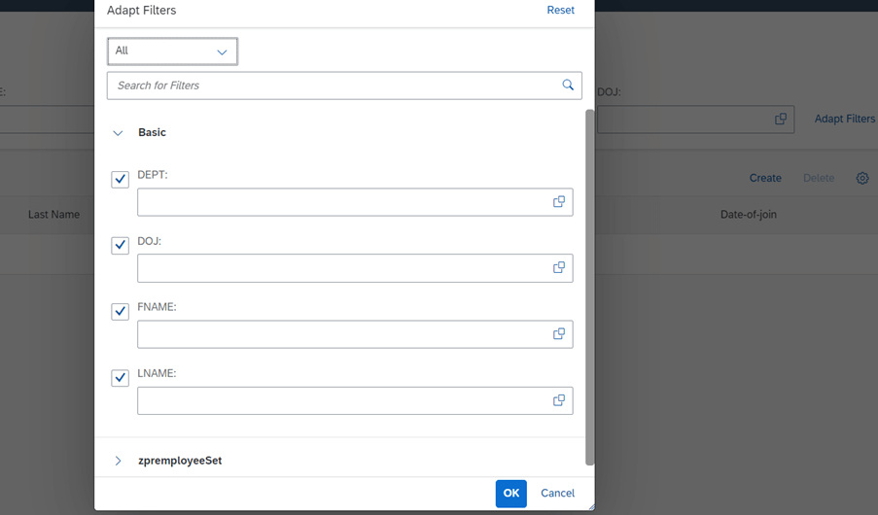Click the Create button in table toolbar
This screenshot has height=515, width=878.
(x=765, y=178)
